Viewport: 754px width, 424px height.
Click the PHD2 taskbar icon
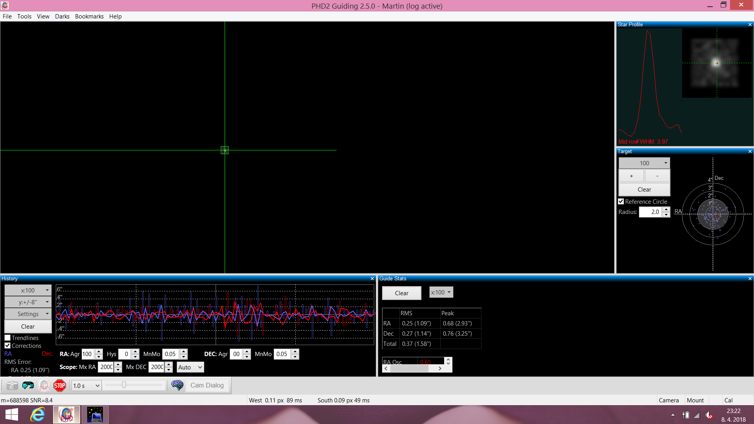pos(66,415)
